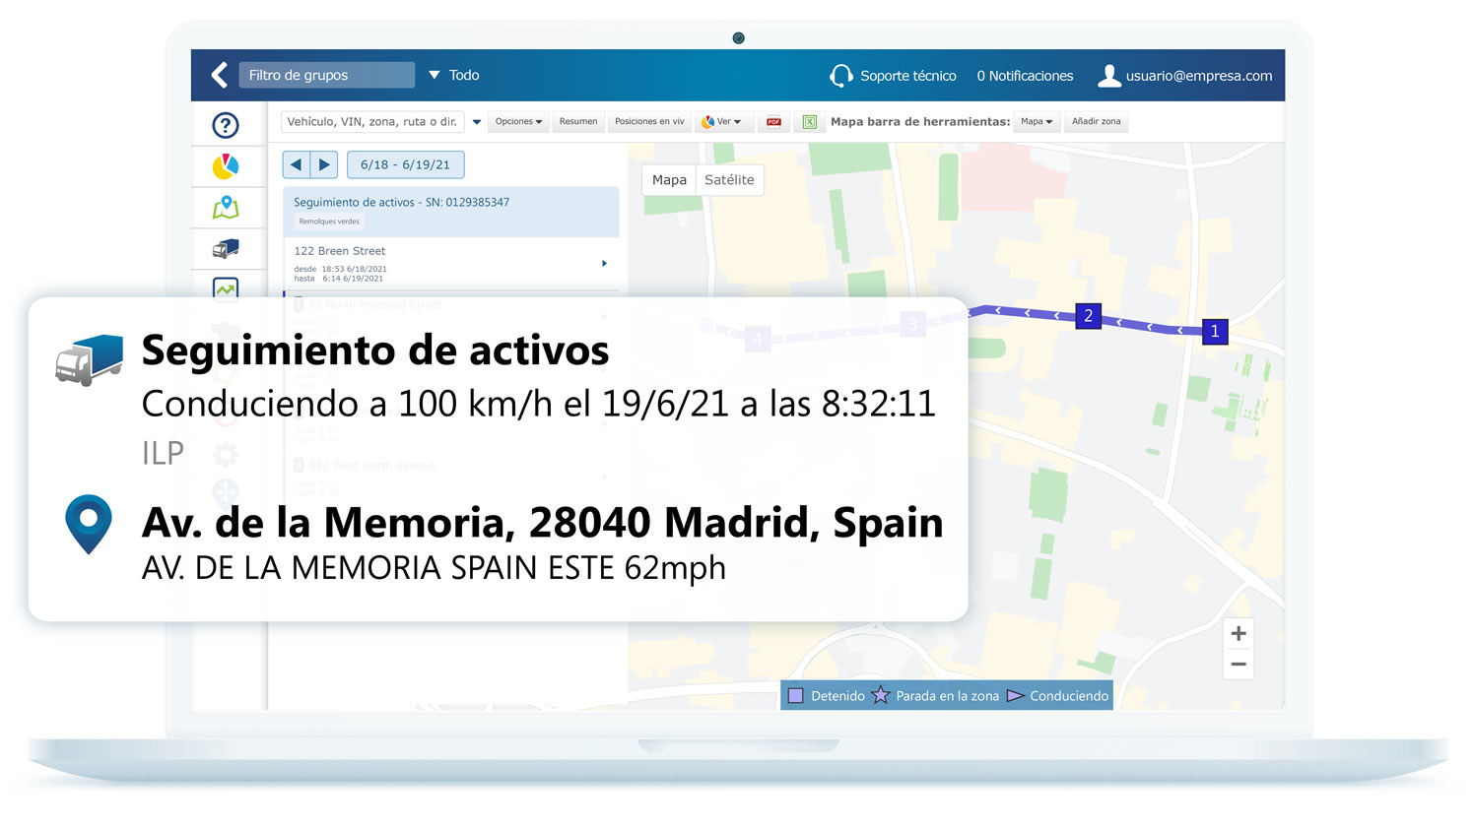Expand the search field dropdown arrow
Viewport: 1474px width, 829px height.
coord(477,122)
